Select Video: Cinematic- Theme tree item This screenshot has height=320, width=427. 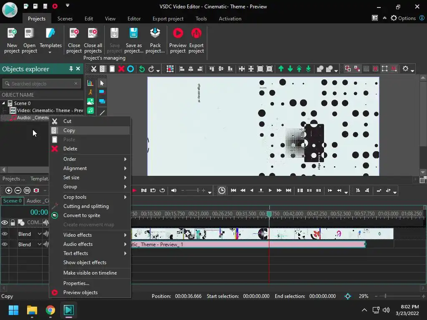click(46, 110)
